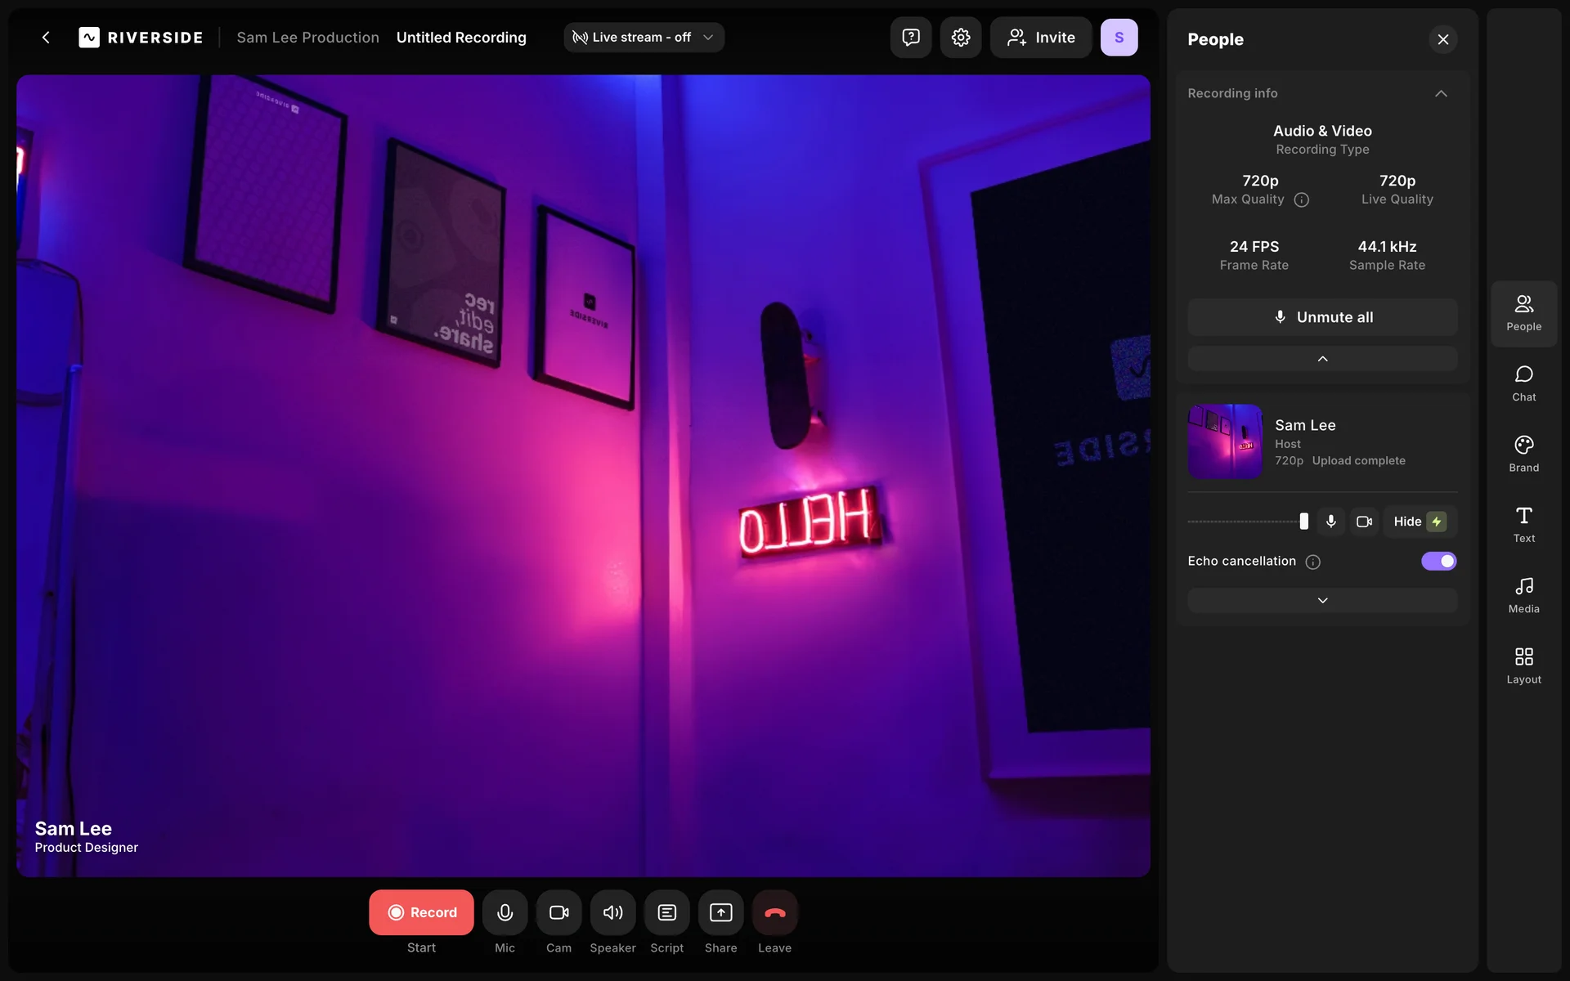The width and height of the screenshot is (1570, 981).
Task: Expand the chevron below Echo cancellation
Action: (1322, 600)
